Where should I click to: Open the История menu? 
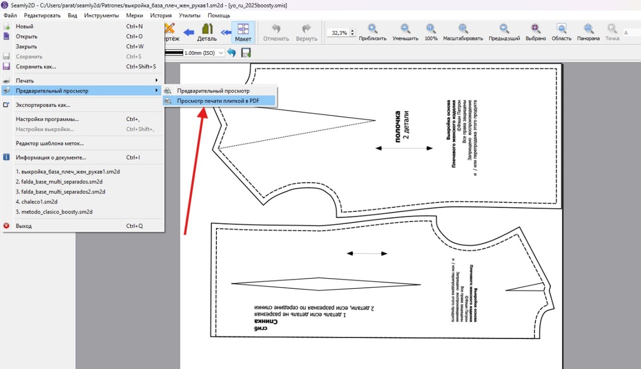tap(161, 16)
